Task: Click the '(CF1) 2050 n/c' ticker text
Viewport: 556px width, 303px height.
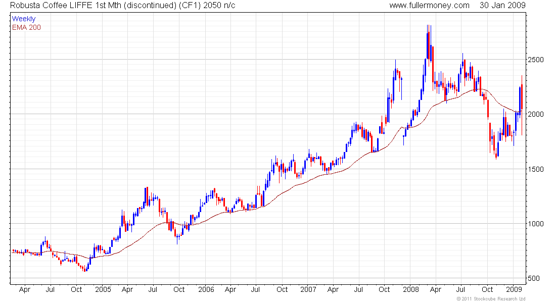Action: pyautogui.click(x=208, y=6)
